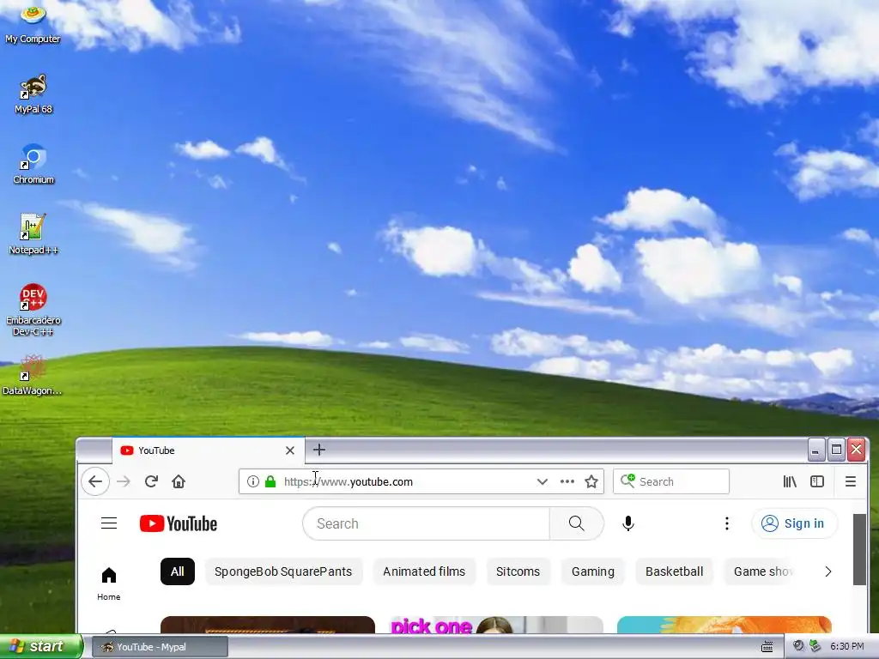
Task: Open the Windows start menu
Action: [41, 646]
